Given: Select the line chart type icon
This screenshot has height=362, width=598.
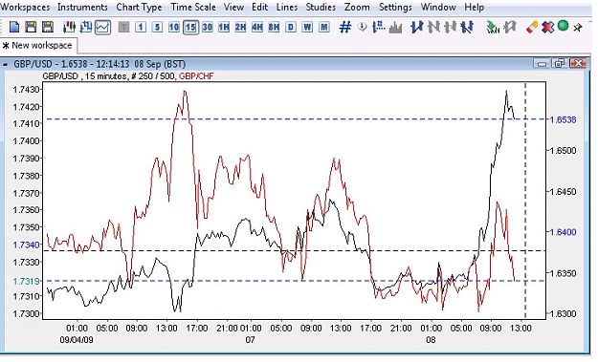Looking at the screenshot, I should (x=103, y=28).
